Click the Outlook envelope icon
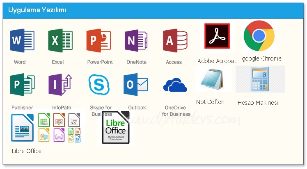This screenshot has width=307, height=169. 136,85
